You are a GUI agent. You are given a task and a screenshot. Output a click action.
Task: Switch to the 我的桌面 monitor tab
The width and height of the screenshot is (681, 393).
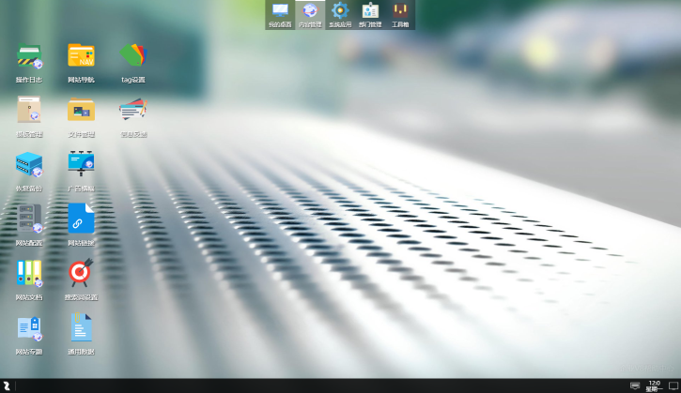280,15
